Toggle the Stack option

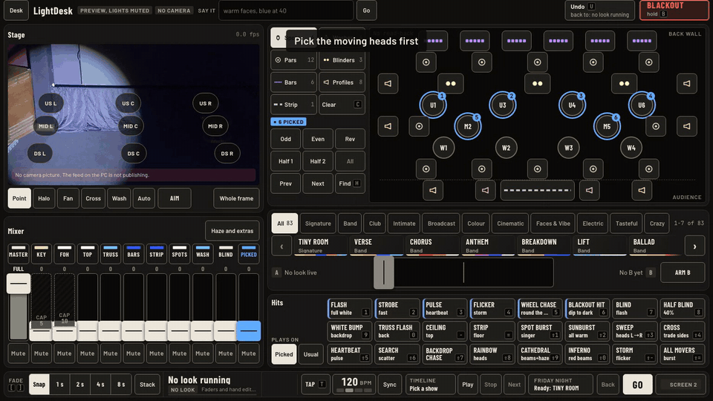[147, 384]
